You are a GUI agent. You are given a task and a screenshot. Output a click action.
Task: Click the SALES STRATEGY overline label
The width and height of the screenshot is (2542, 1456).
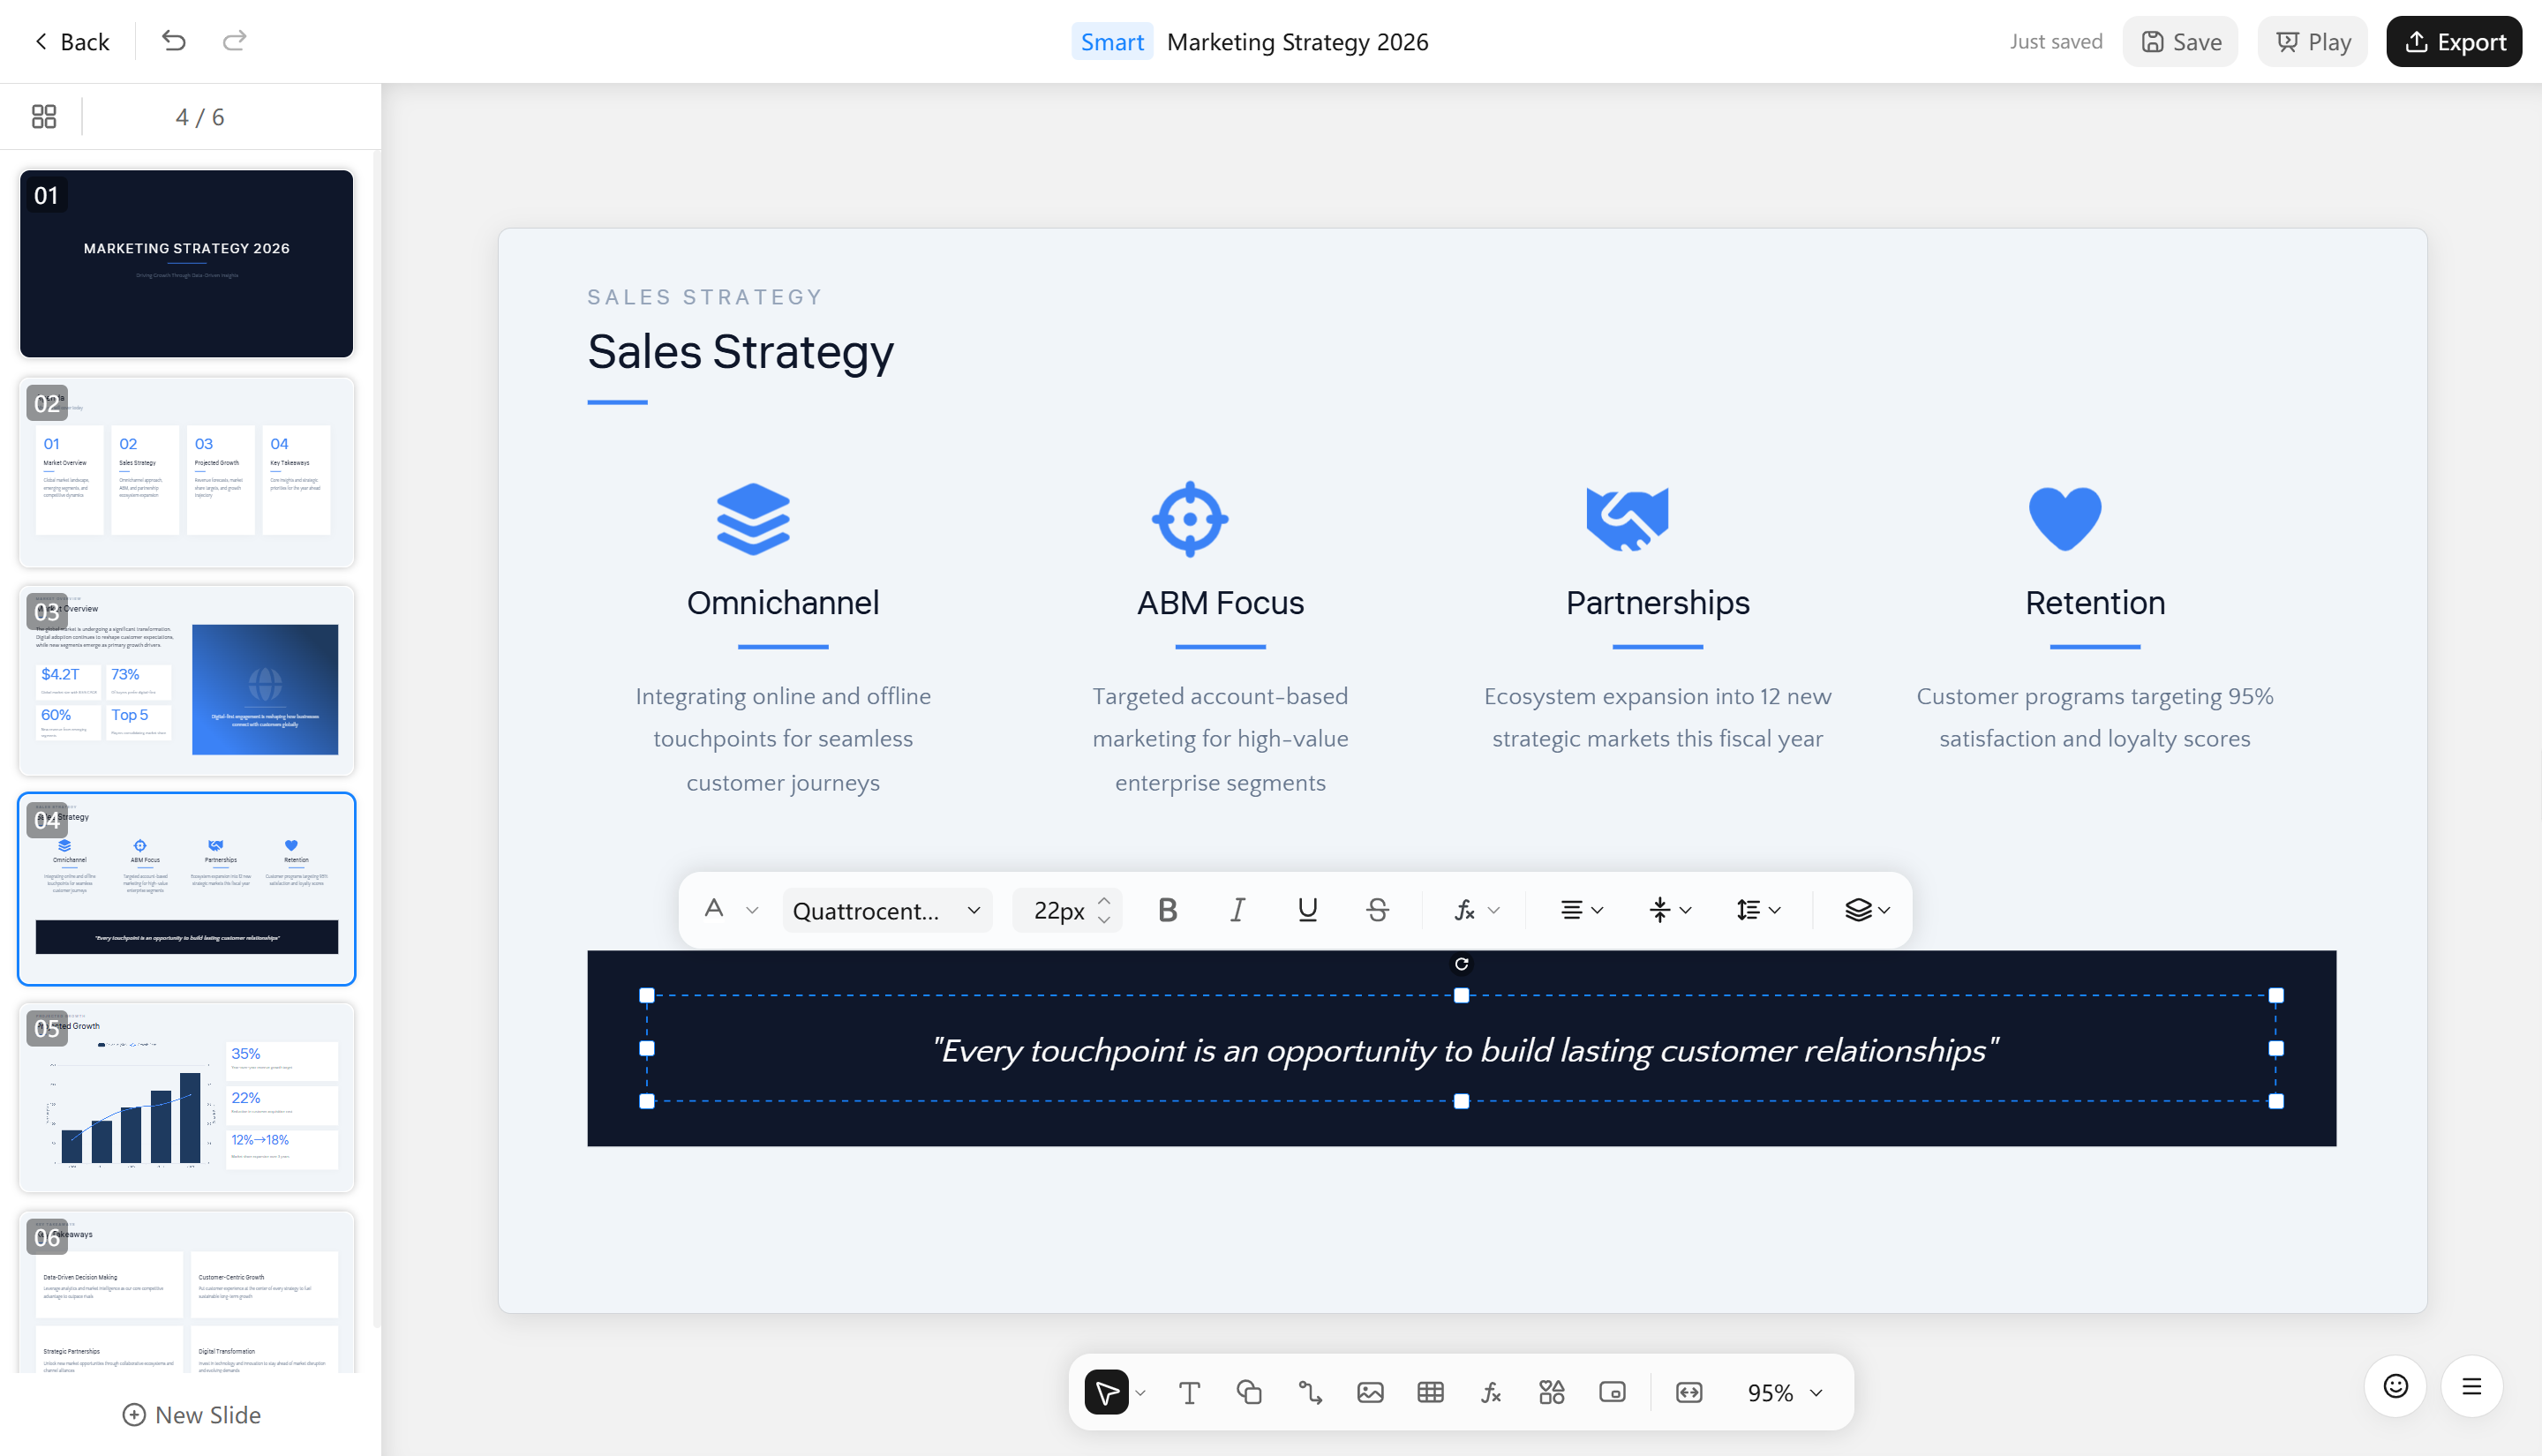tap(705, 297)
